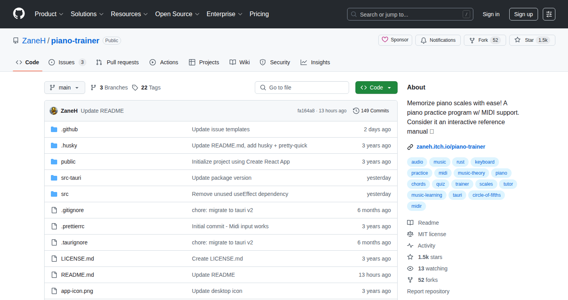Screen dimensions: 568x300
Task: Open the src folder
Action: pos(65,194)
